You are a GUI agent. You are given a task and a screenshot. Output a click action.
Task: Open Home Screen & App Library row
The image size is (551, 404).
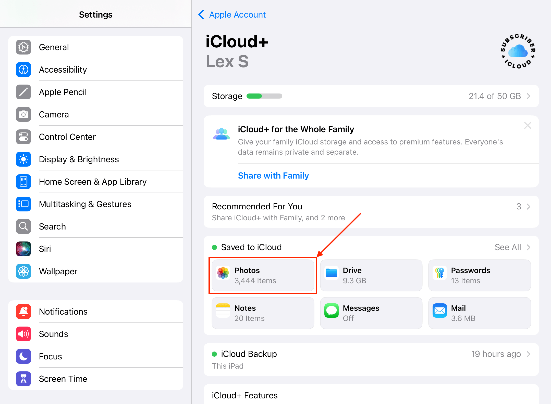(96, 182)
